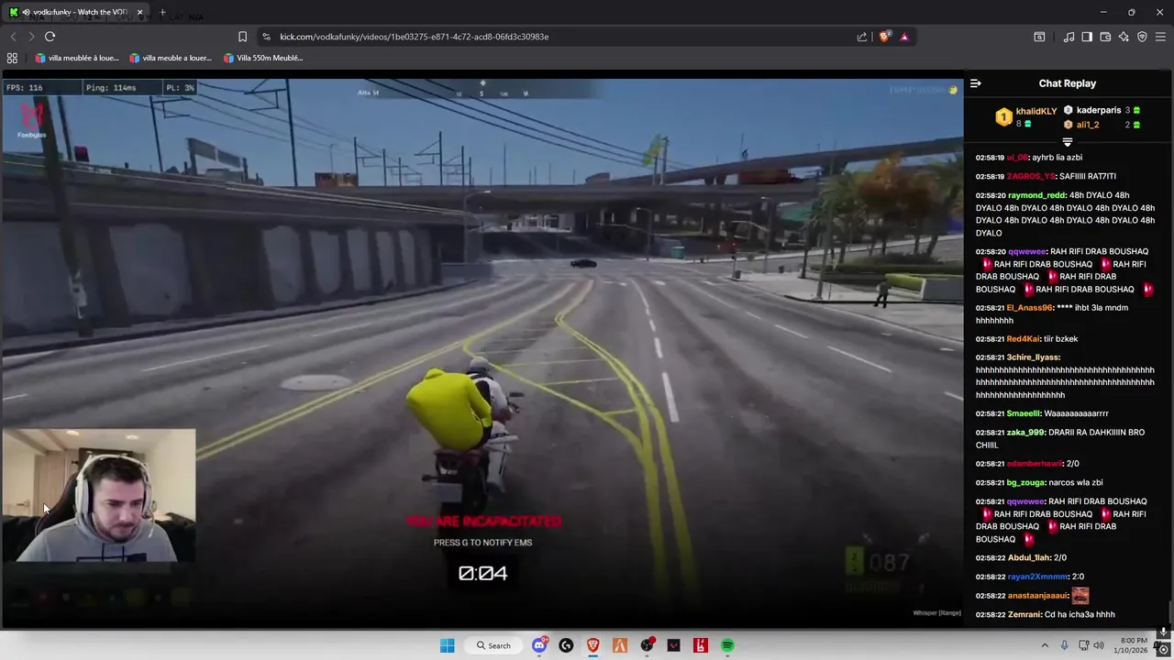1174x660 pixels.
Task: Click the emote image in anastaanjaaaui's message
Action: coord(1080,596)
